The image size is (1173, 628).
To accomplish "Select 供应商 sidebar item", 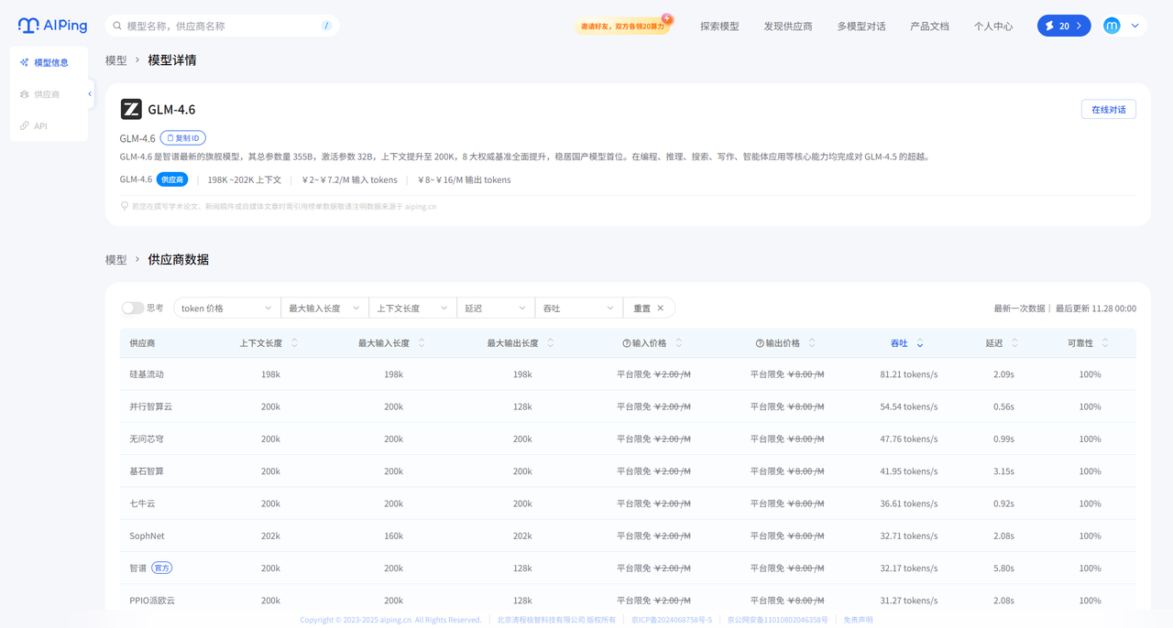I will 49,94.
